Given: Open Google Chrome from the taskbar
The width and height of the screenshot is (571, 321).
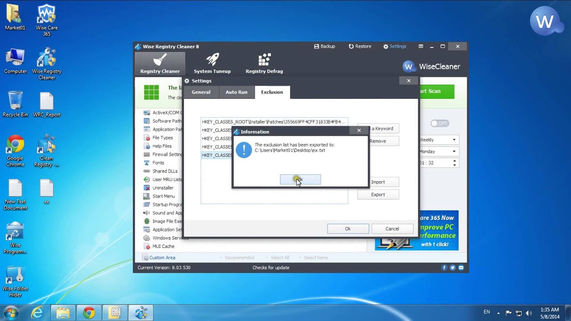Looking at the screenshot, I should (89, 313).
